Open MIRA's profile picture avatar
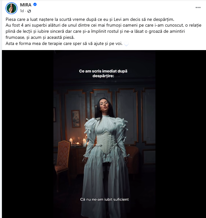206x218 pixels. tap(12, 8)
